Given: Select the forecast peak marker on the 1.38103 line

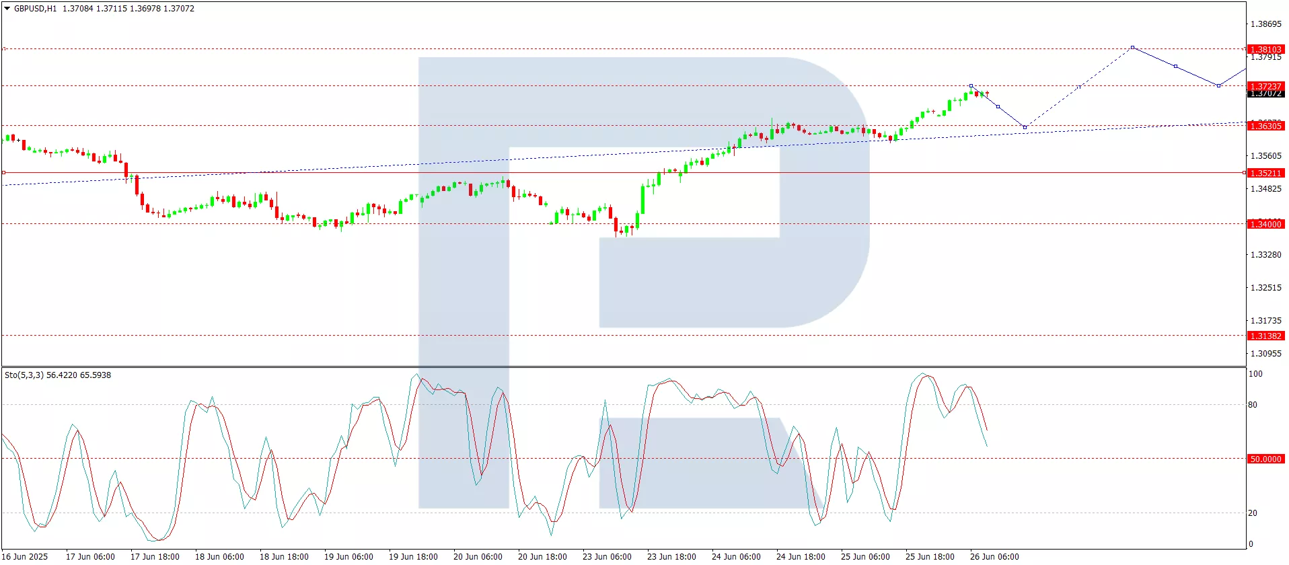Looking at the screenshot, I should point(1132,48).
